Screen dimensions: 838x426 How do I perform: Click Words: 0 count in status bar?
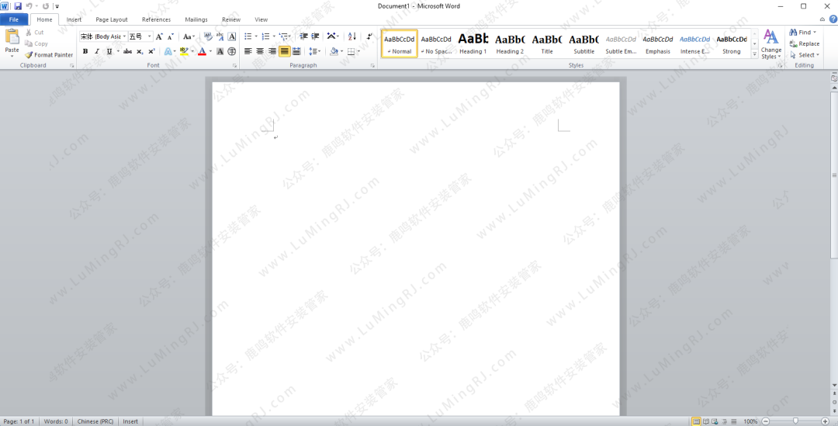point(56,421)
